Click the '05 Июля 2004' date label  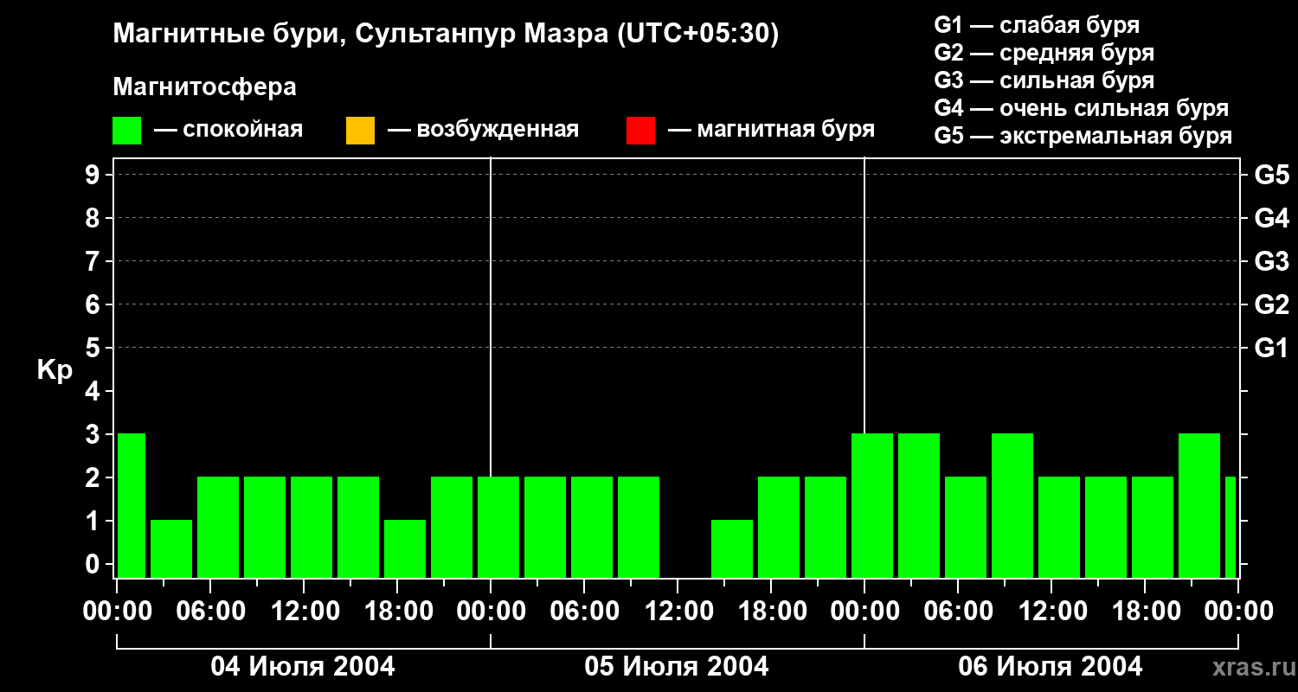click(x=677, y=666)
